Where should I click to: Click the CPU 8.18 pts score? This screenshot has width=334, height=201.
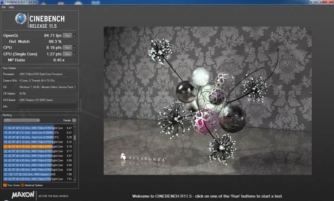pyautogui.click(x=54, y=47)
